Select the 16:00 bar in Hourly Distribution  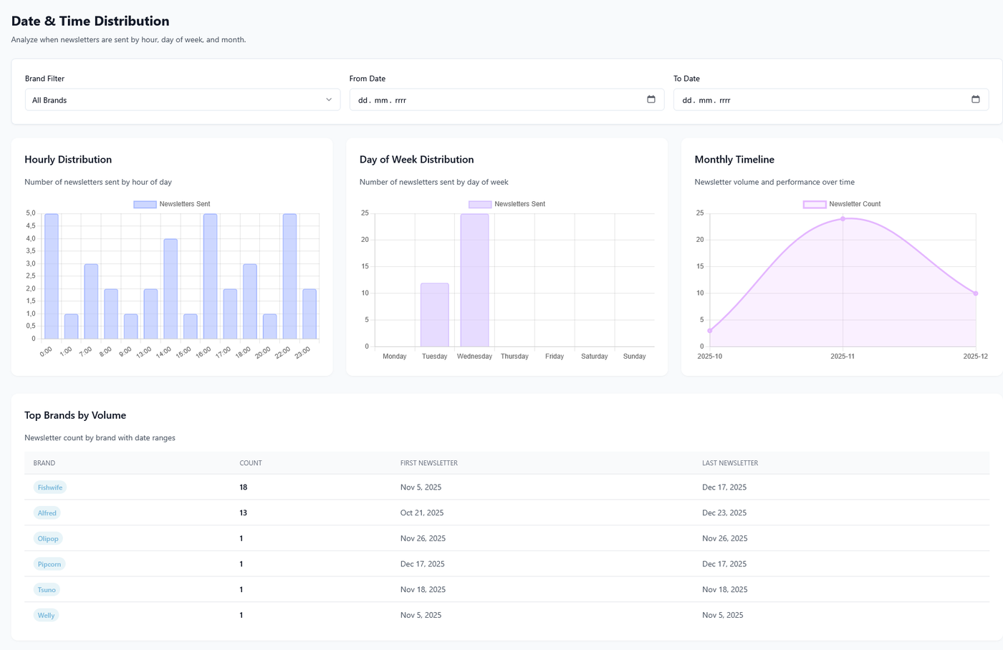[210, 276]
